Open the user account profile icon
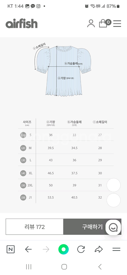The image size is (127, 275). pyautogui.click(x=91, y=24)
